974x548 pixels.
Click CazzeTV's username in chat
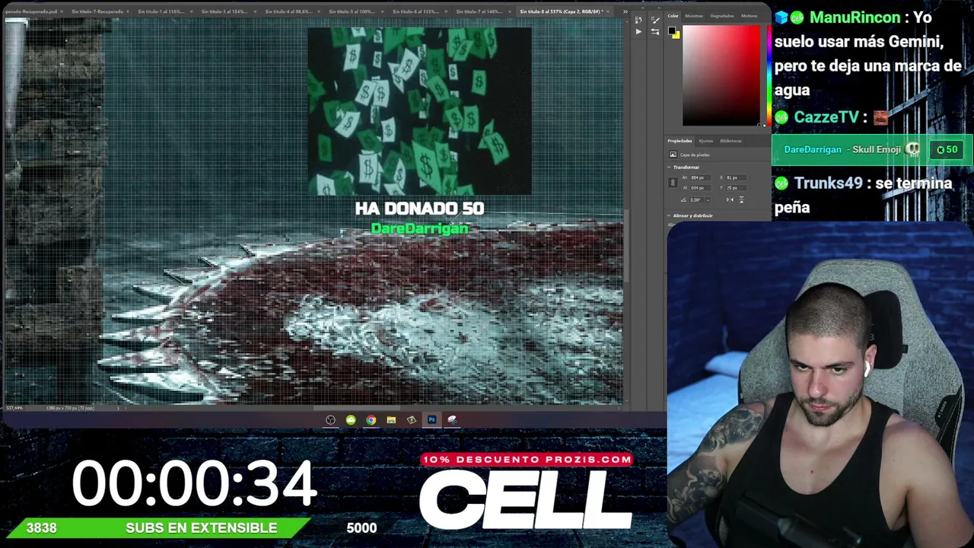click(826, 117)
